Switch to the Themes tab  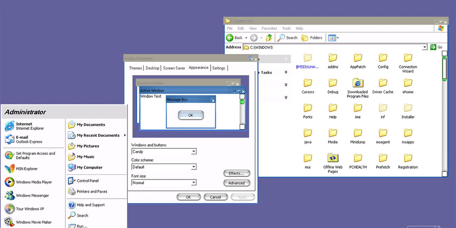pos(135,68)
